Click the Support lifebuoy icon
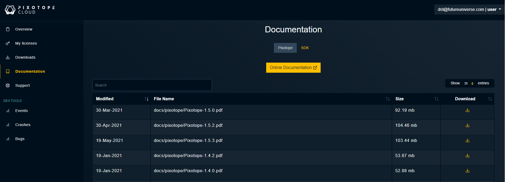 8,85
